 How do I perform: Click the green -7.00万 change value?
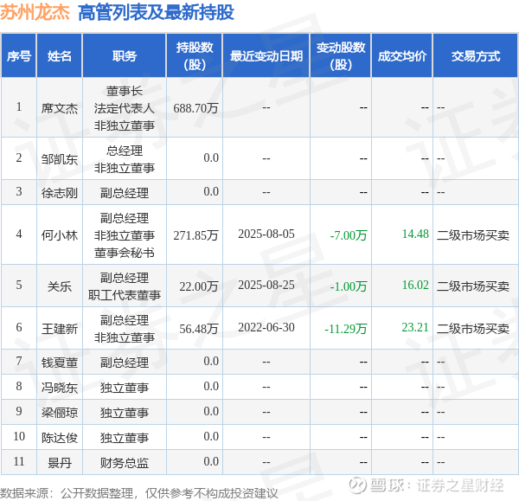(x=349, y=235)
